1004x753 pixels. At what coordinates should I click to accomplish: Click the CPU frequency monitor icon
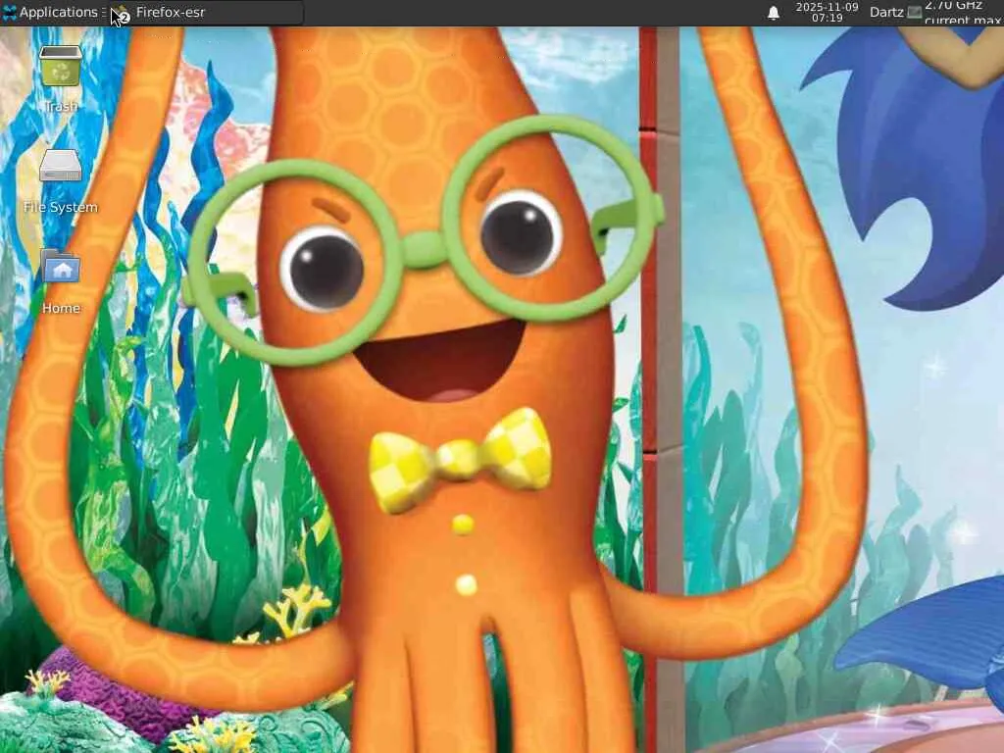(x=915, y=12)
